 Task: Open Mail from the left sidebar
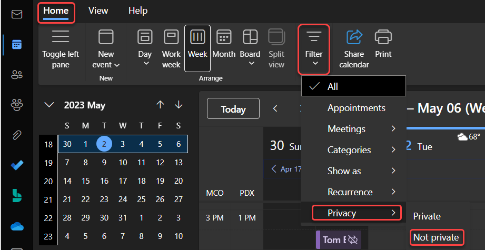tap(17, 14)
